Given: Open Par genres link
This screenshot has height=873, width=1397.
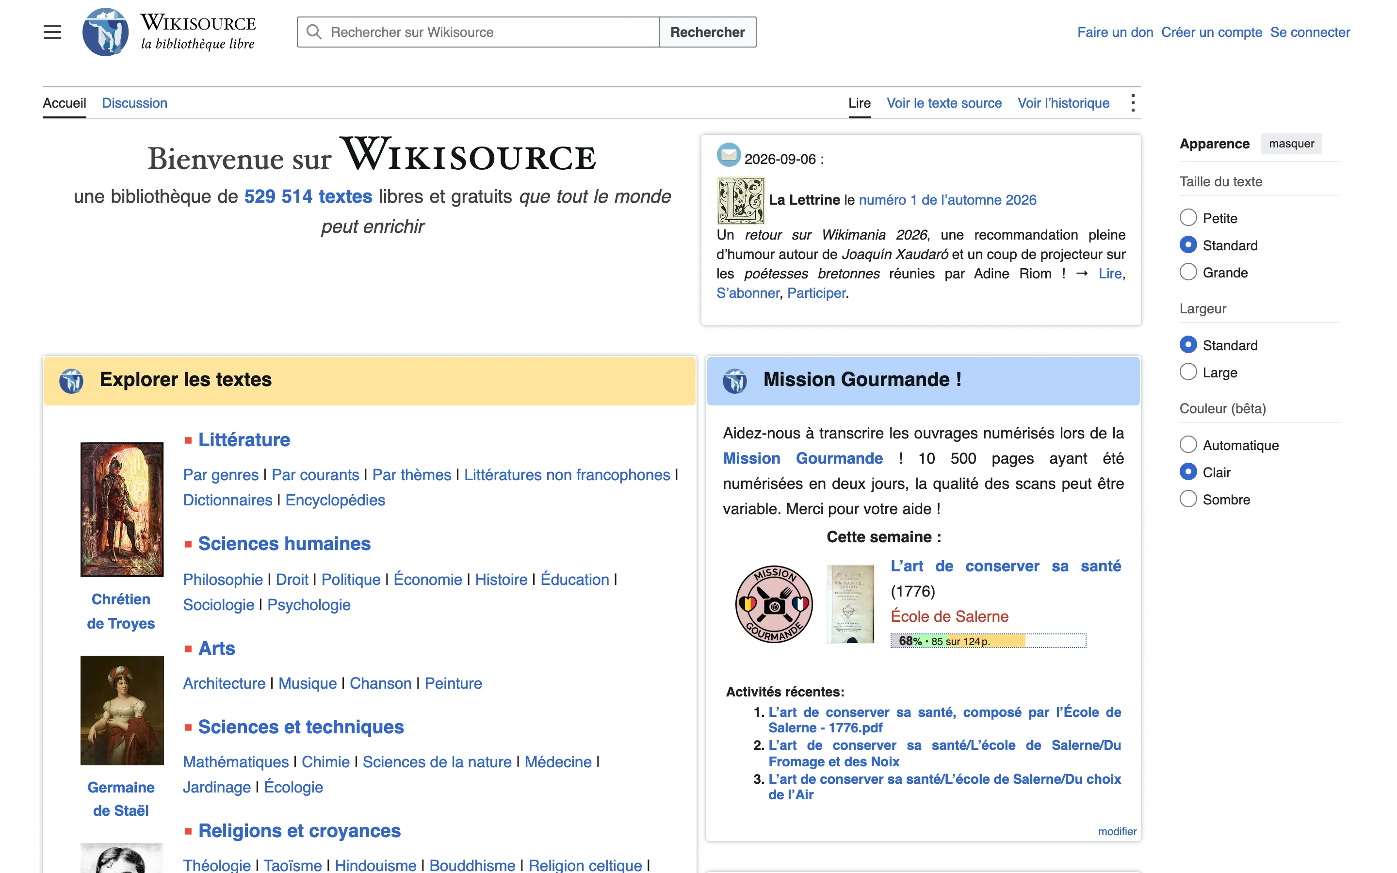Looking at the screenshot, I should coord(221,475).
